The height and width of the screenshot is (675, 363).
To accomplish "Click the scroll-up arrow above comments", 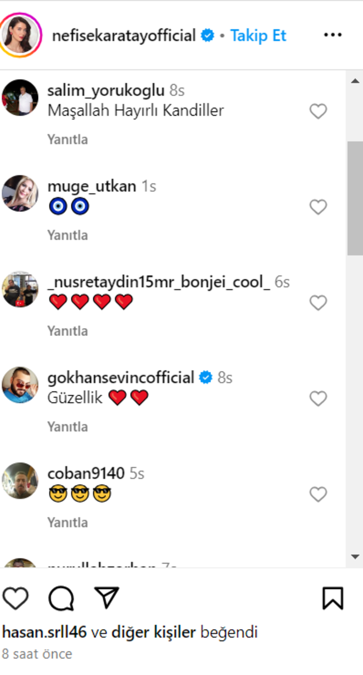I will pos(355,80).
